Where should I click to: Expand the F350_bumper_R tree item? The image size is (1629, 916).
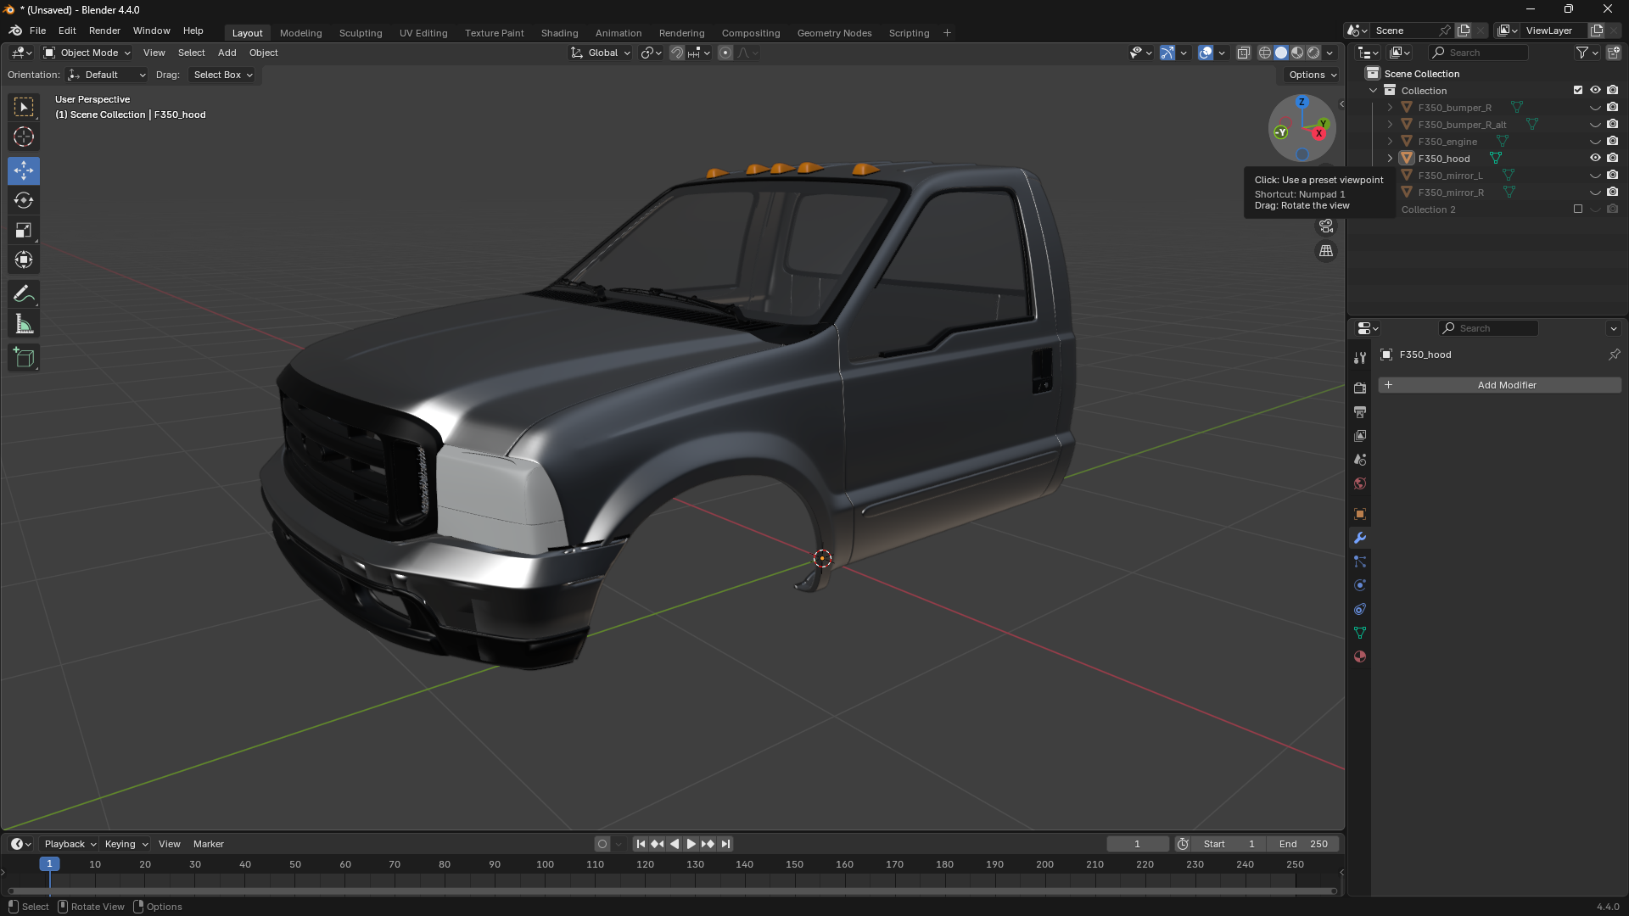tap(1390, 108)
